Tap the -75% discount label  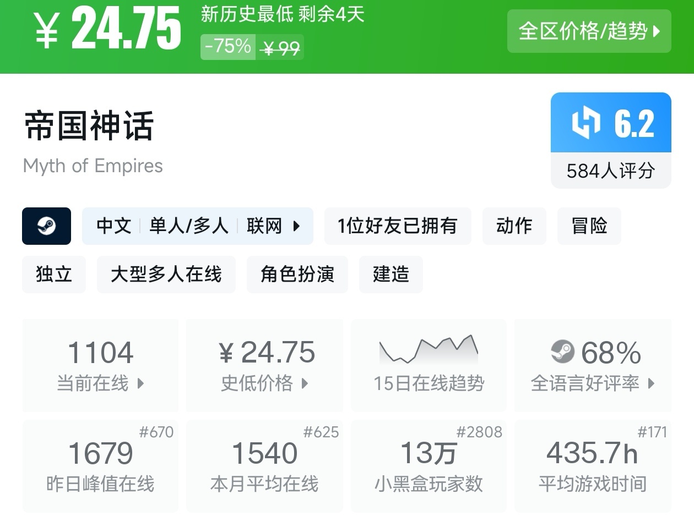tap(227, 46)
